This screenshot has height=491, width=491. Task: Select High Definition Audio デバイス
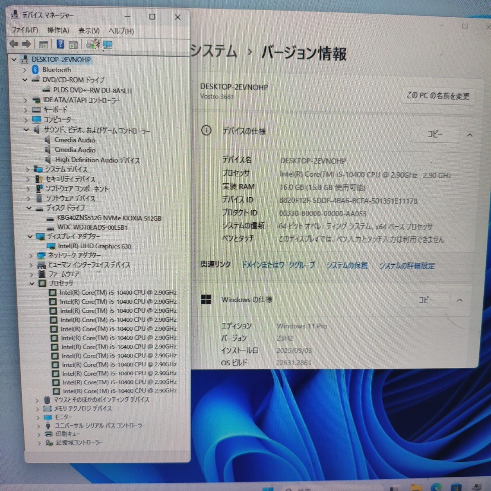point(97,160)
